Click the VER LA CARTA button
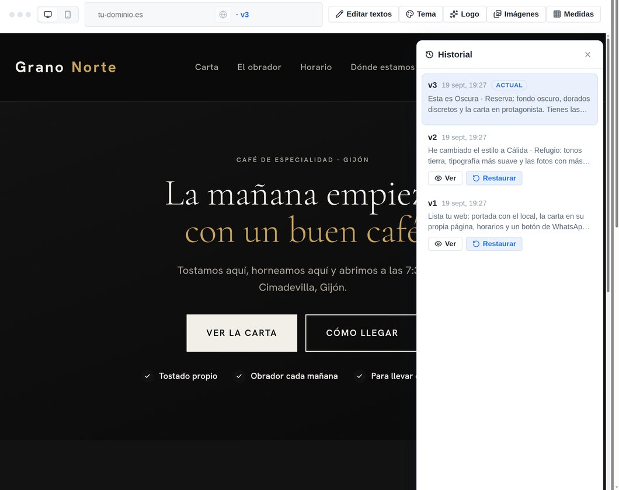Screen dimensions: 619x490 [x=242, y=332]
